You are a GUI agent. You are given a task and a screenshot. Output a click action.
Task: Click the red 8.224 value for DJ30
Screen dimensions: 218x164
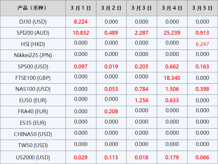[81, 22]
